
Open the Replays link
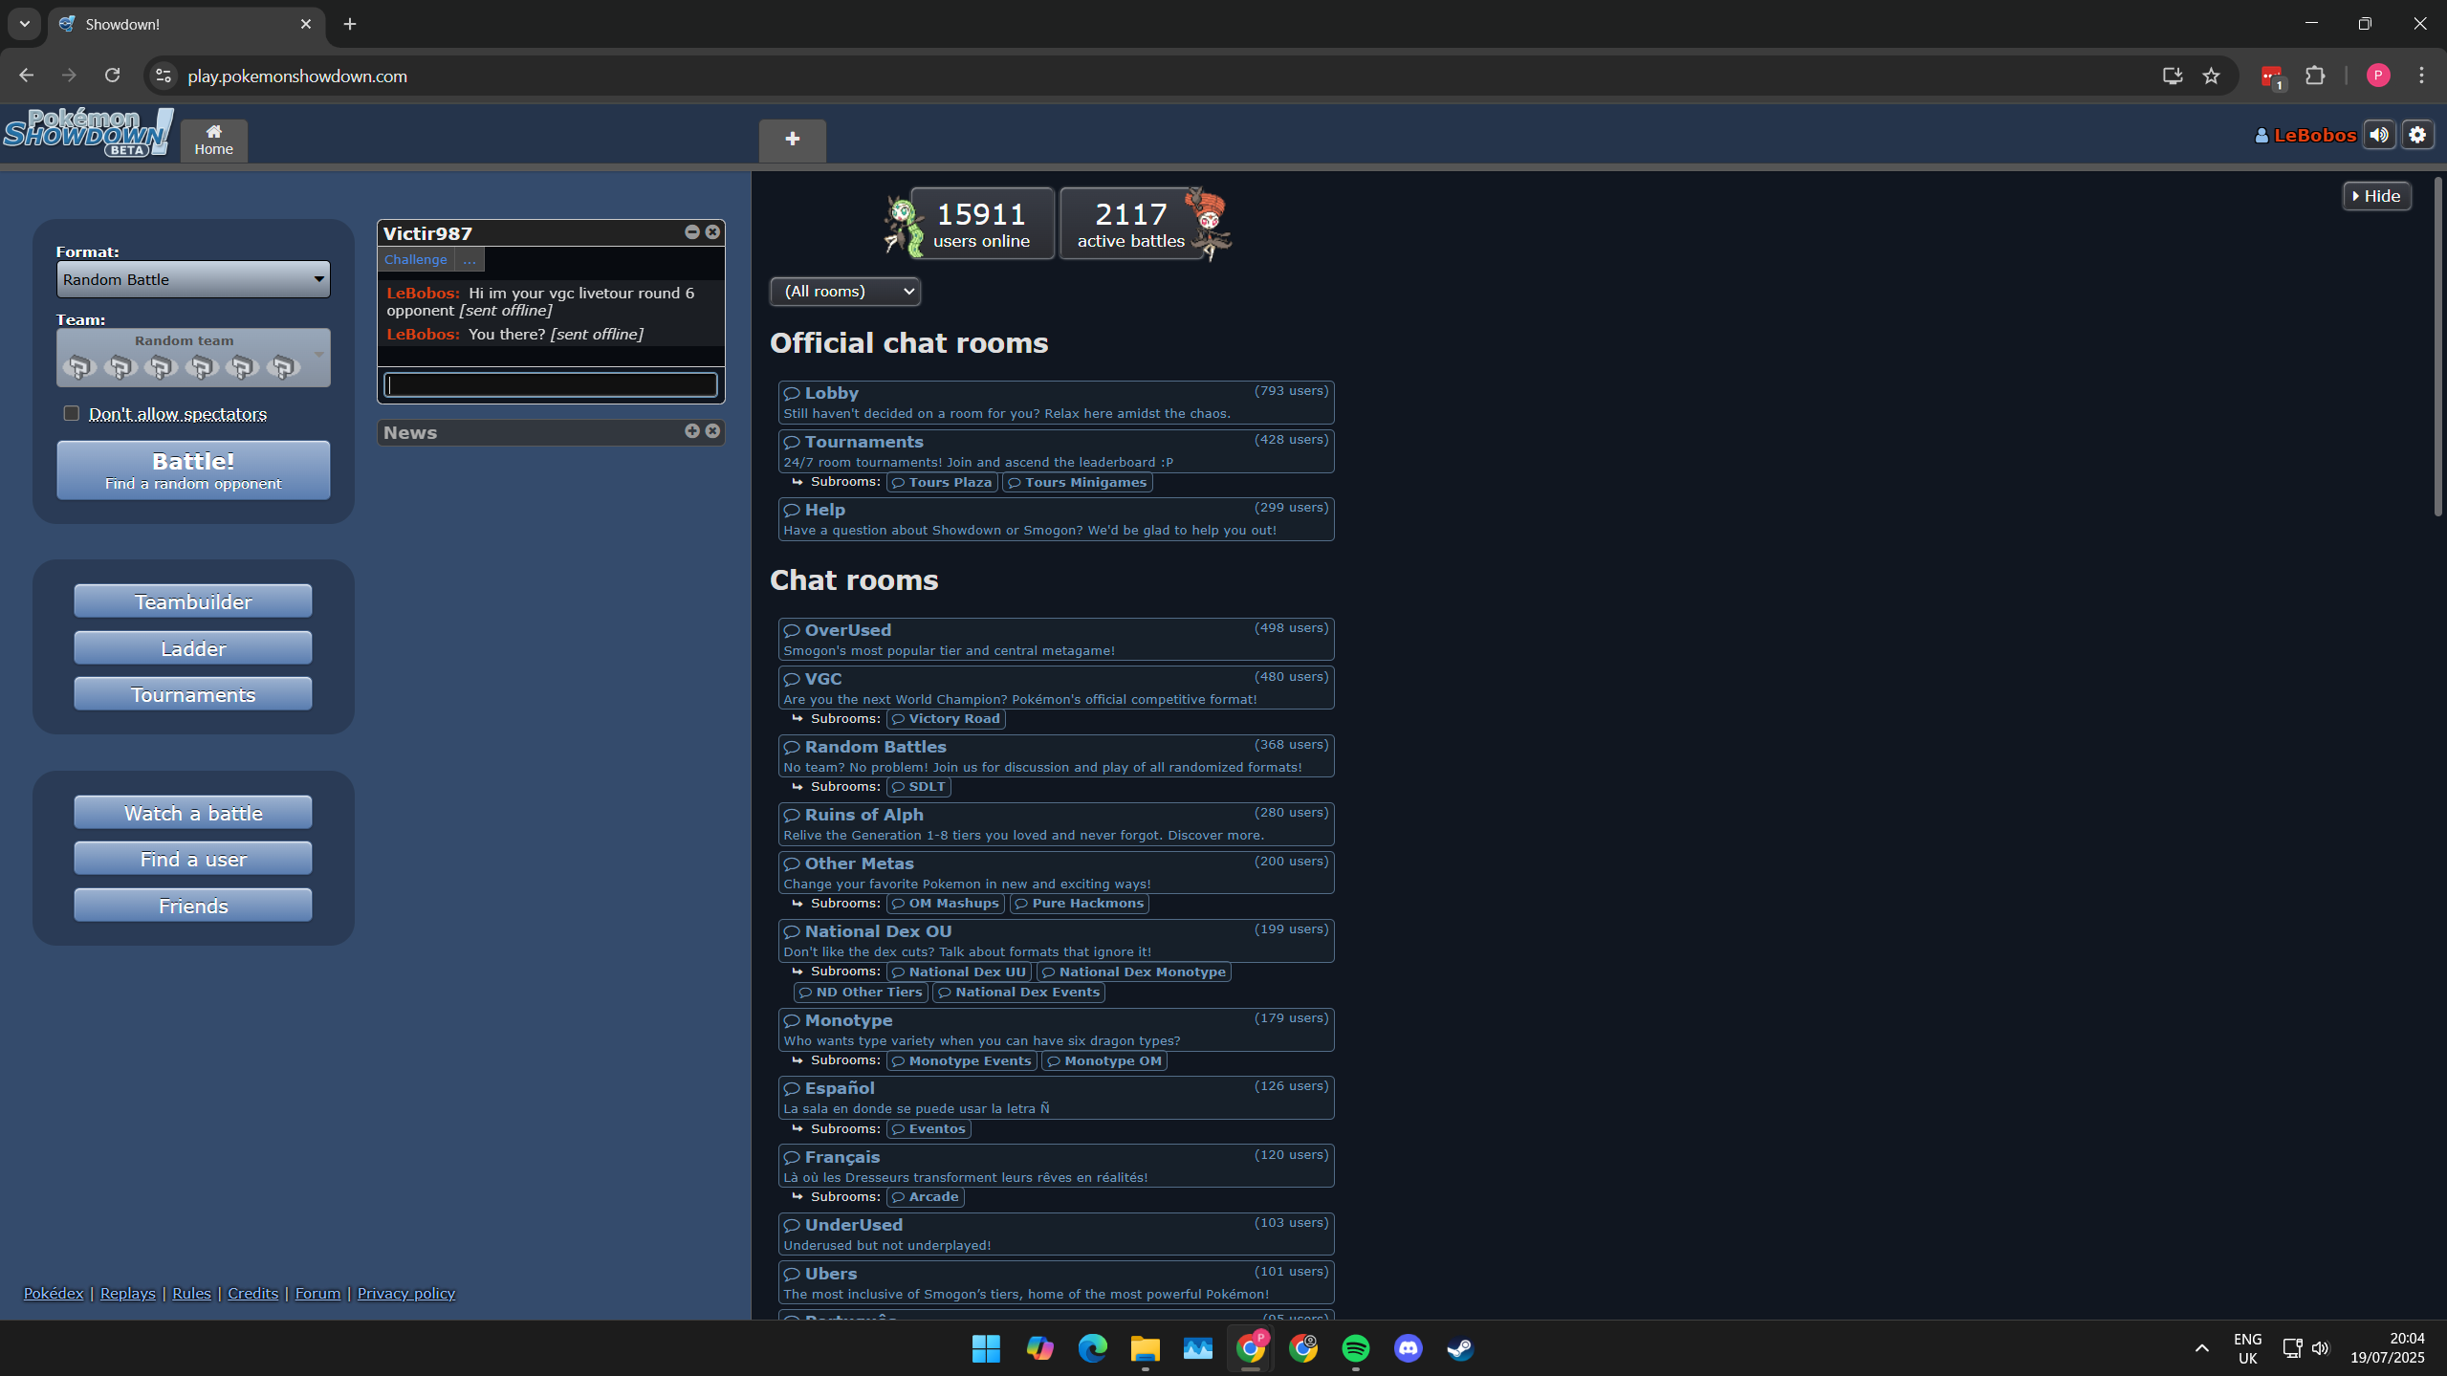[x=128, y=1293]
